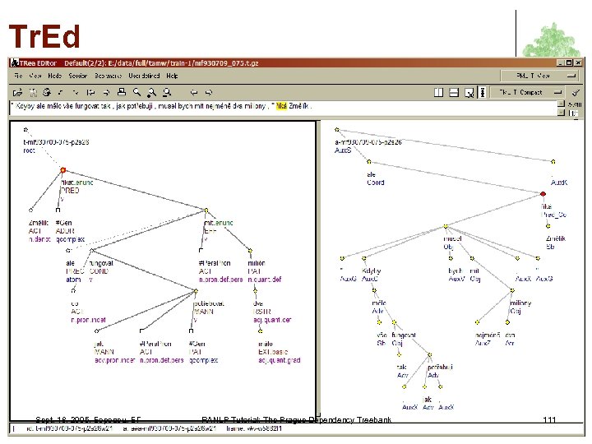592x444 pixels.
Task: Open the Session menu
Action: (78, 76)
